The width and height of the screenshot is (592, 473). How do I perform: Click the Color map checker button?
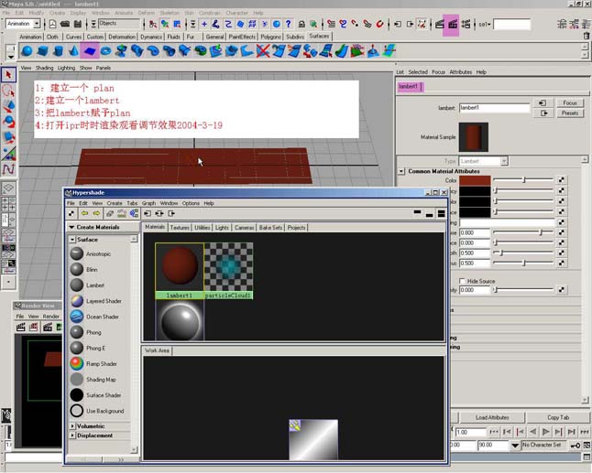tap(562, 180)
